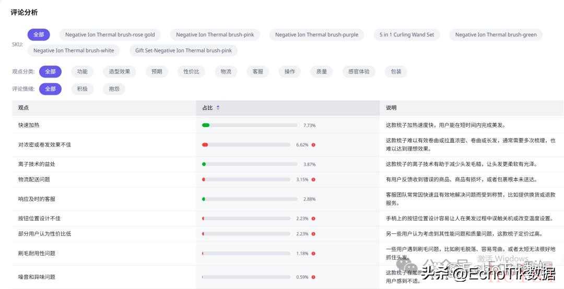The width and height of the screenshot is (564, 289).
Task: Filter by Gift Set-Negative Ion Thermal brush-pink
Action: [183, 51]
